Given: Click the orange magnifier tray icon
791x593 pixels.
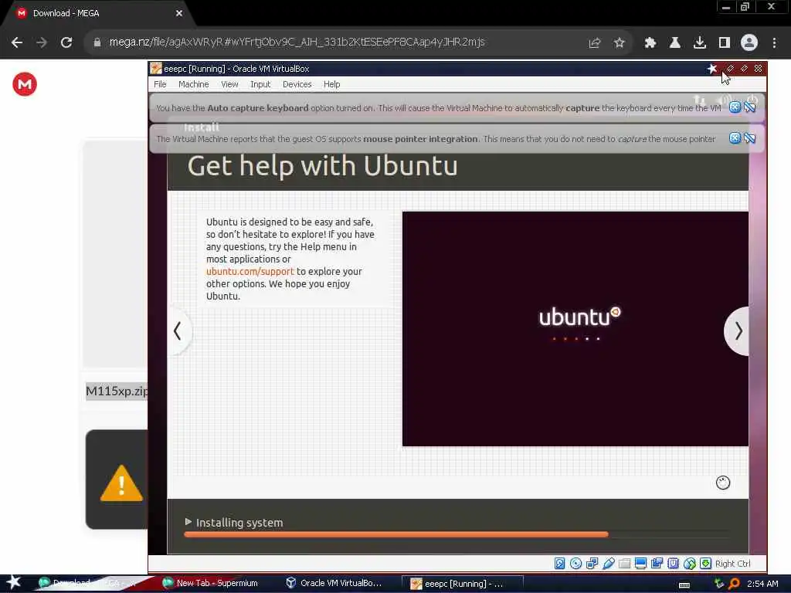Looking at the screenshot, I should pyautogui.click(x=734, y=584).
